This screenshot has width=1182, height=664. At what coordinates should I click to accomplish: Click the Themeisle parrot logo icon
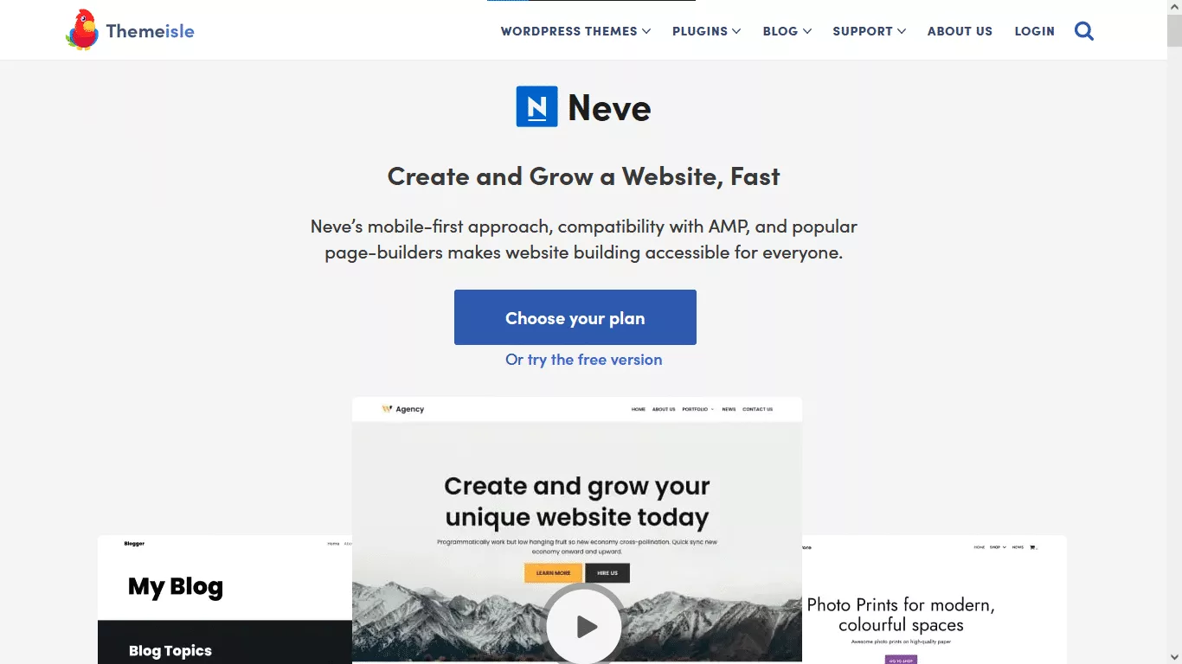coord(81,30)
